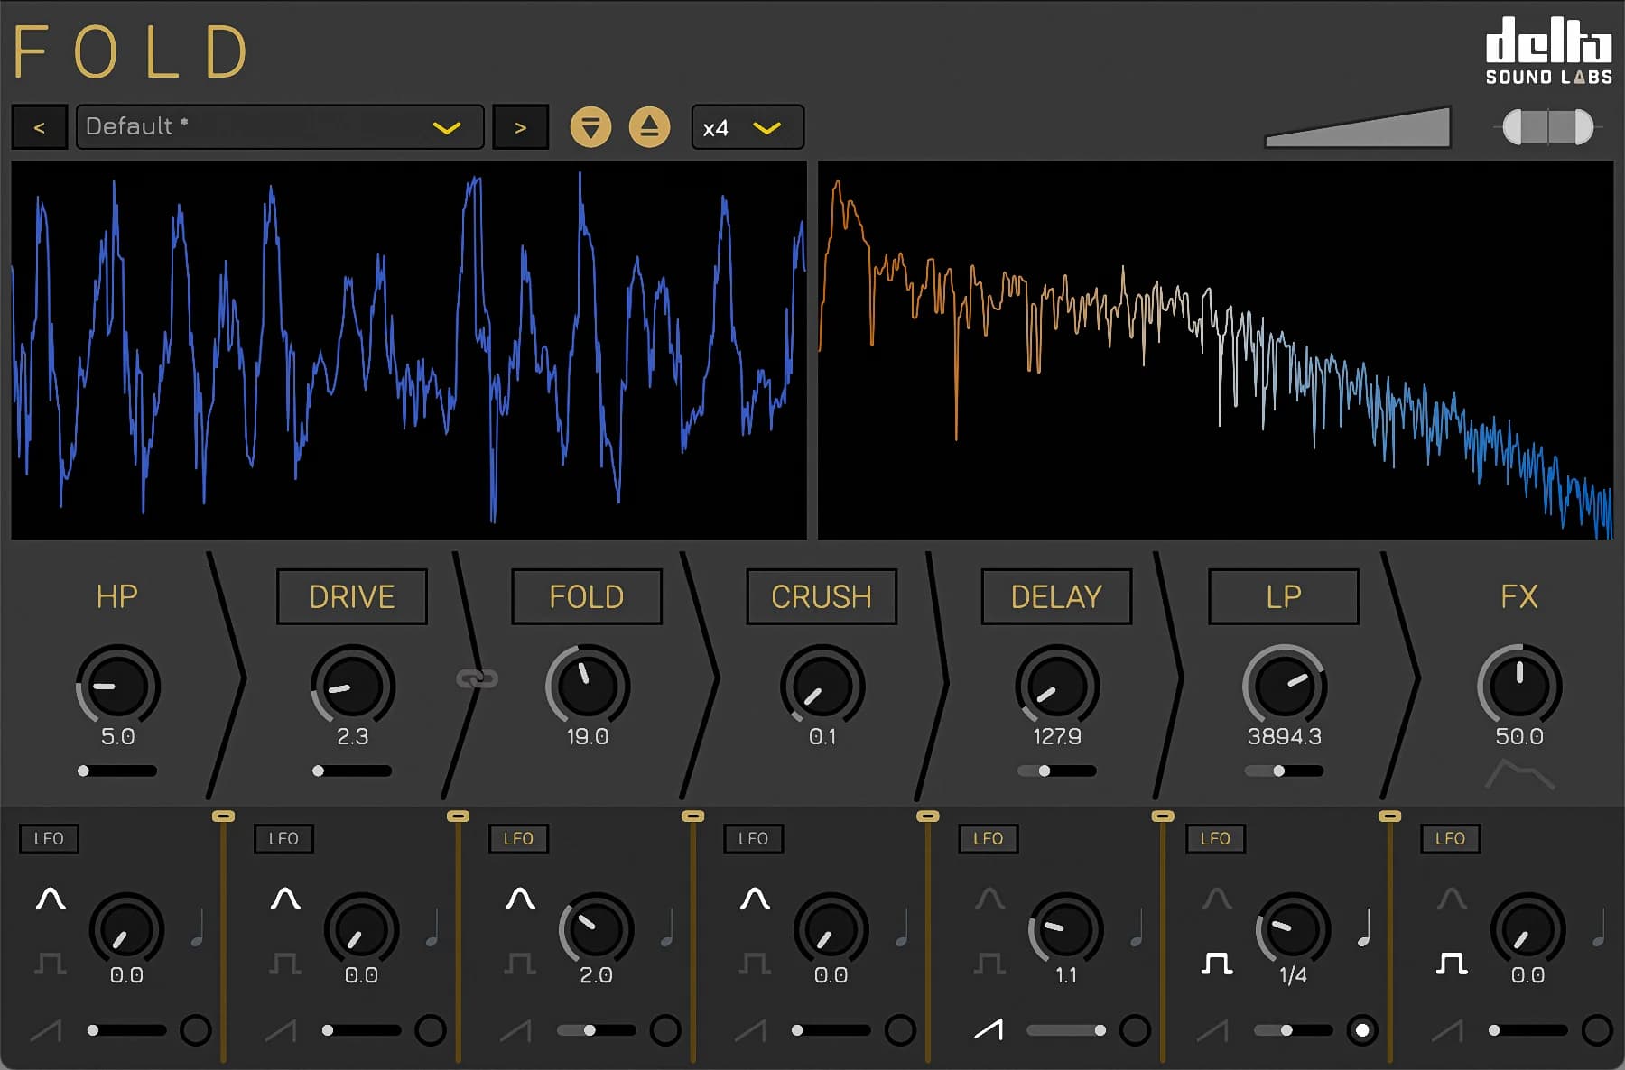Open the x4 oversampling dropdown

[x=747, y=127]
